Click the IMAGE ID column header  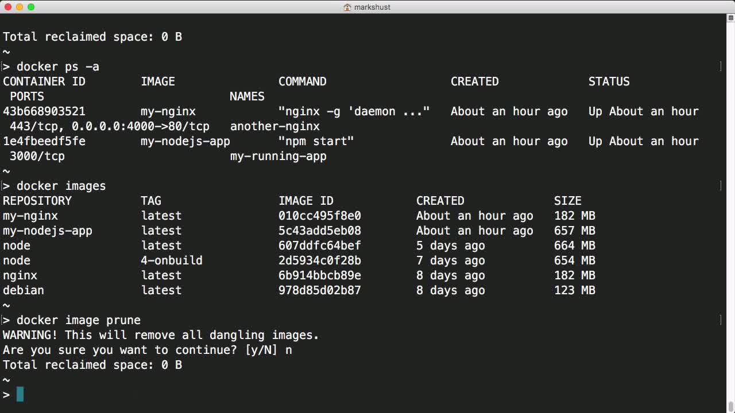306,201
